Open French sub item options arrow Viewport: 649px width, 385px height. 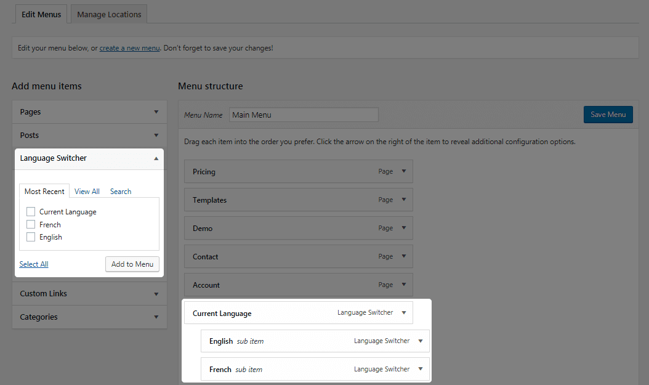[x=421, y=369]
